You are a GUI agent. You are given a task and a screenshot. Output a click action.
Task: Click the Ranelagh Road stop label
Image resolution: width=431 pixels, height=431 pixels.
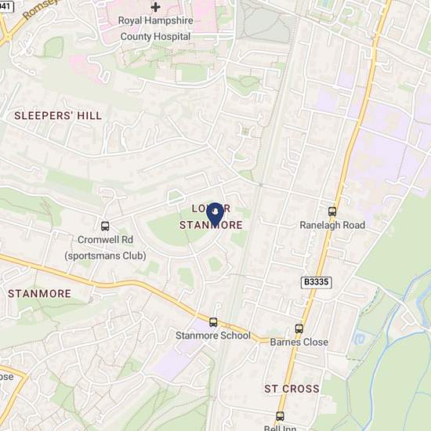click(332, 225)
